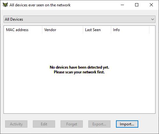Select the Forget button
The height and width of the screenshot is (134, 159).
[72, 124]
